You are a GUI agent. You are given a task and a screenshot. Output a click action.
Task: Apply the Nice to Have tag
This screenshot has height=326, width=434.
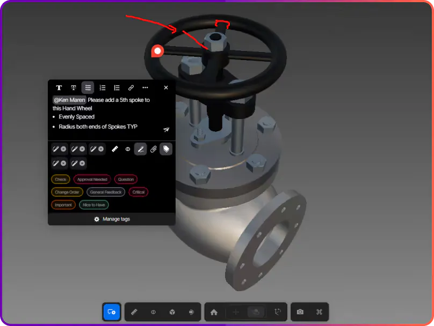coord(94,205)
